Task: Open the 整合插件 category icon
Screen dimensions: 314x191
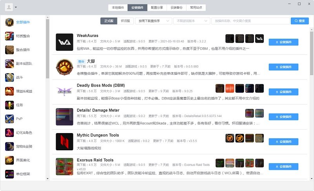Action: coord(9,50)
